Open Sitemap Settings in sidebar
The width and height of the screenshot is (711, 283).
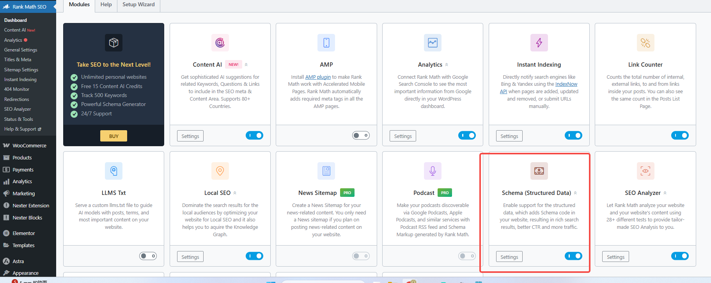tap(21, 70)
